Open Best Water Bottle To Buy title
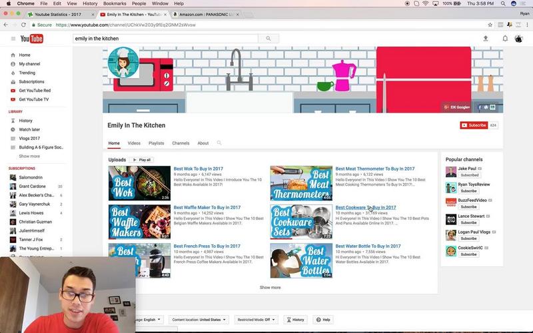Viewport: 533px width, 333px height. click(x=368, y=246)
